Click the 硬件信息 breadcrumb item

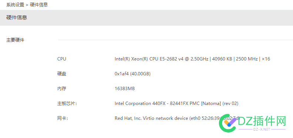click(39, 5)
